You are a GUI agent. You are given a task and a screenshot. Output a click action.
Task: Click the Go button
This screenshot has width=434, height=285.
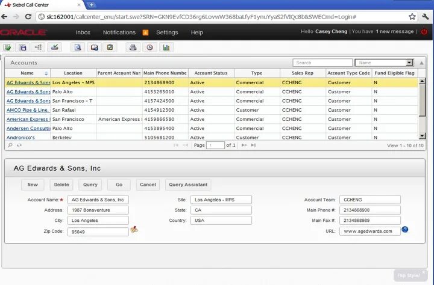[119, 185]
